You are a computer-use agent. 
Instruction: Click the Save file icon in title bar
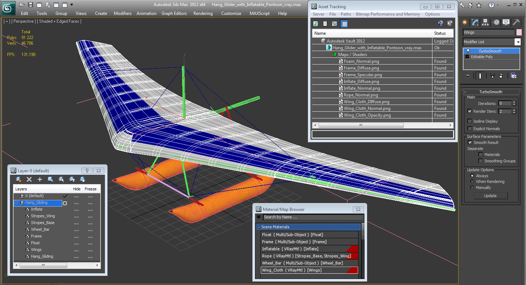point(31,5)
